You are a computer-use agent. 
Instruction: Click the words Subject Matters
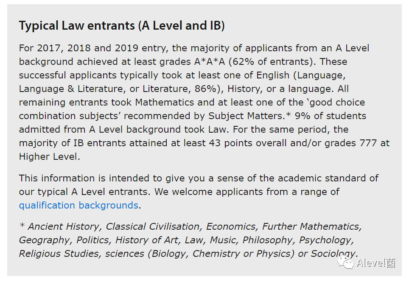tap(246, 116)
